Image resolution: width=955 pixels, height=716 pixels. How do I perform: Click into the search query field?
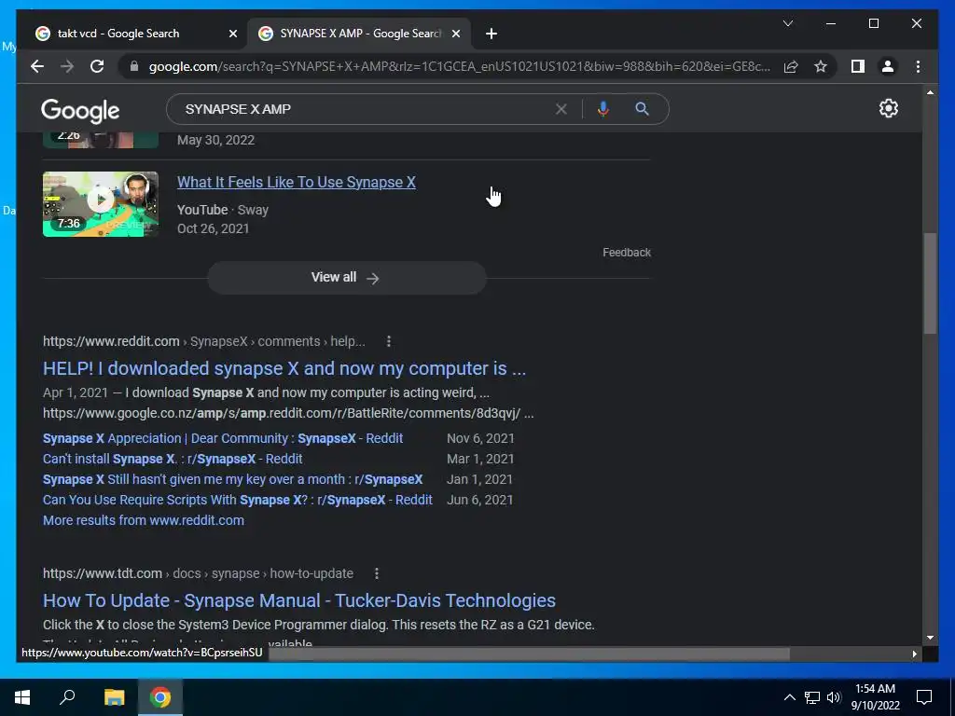(x=366, y=109)
